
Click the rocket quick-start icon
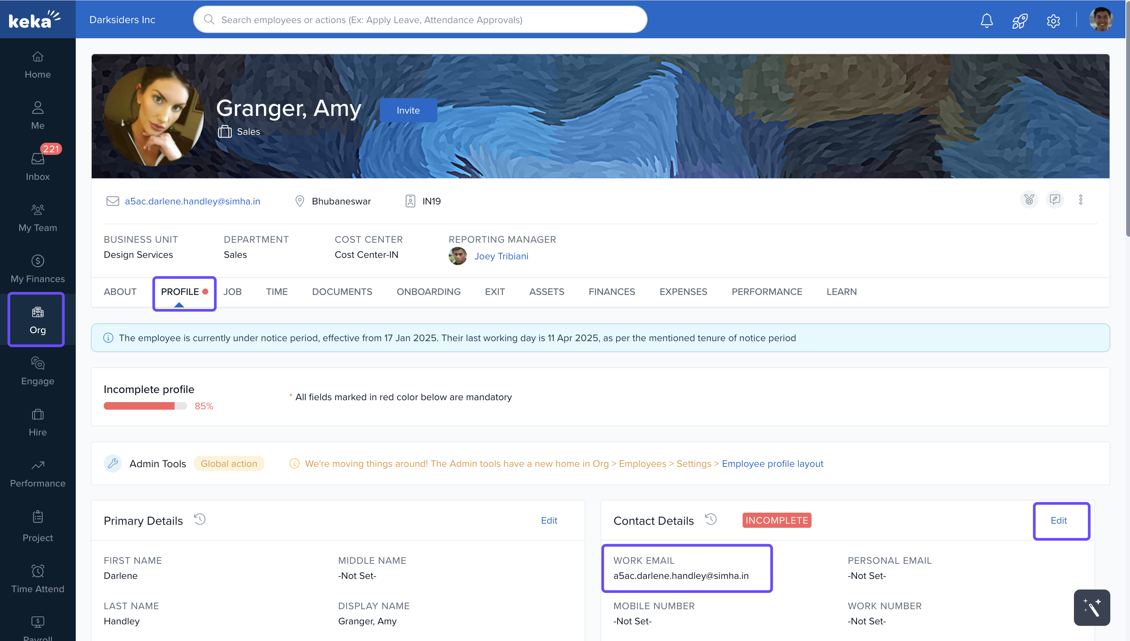[x=1019, y=20]
